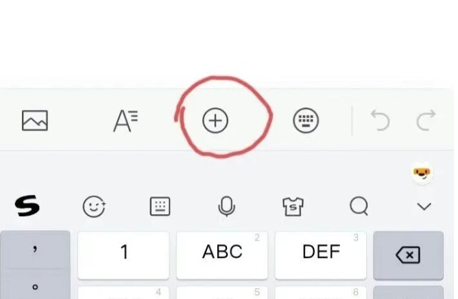Start voice input with microphone
This screenshot has height=299, width=458.
tap(226, 207)
